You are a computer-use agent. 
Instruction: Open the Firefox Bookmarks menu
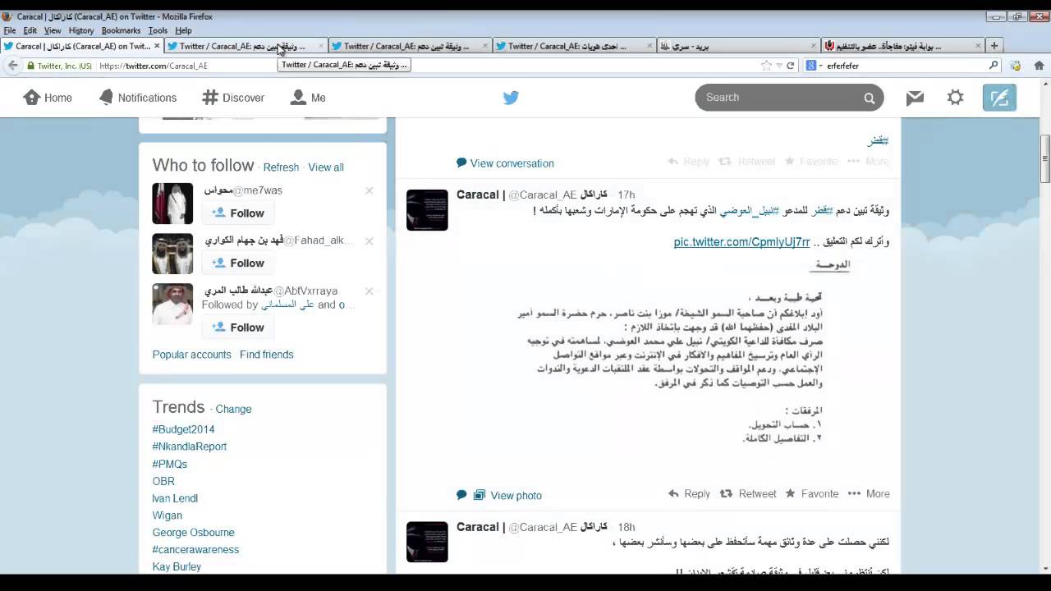121,30
